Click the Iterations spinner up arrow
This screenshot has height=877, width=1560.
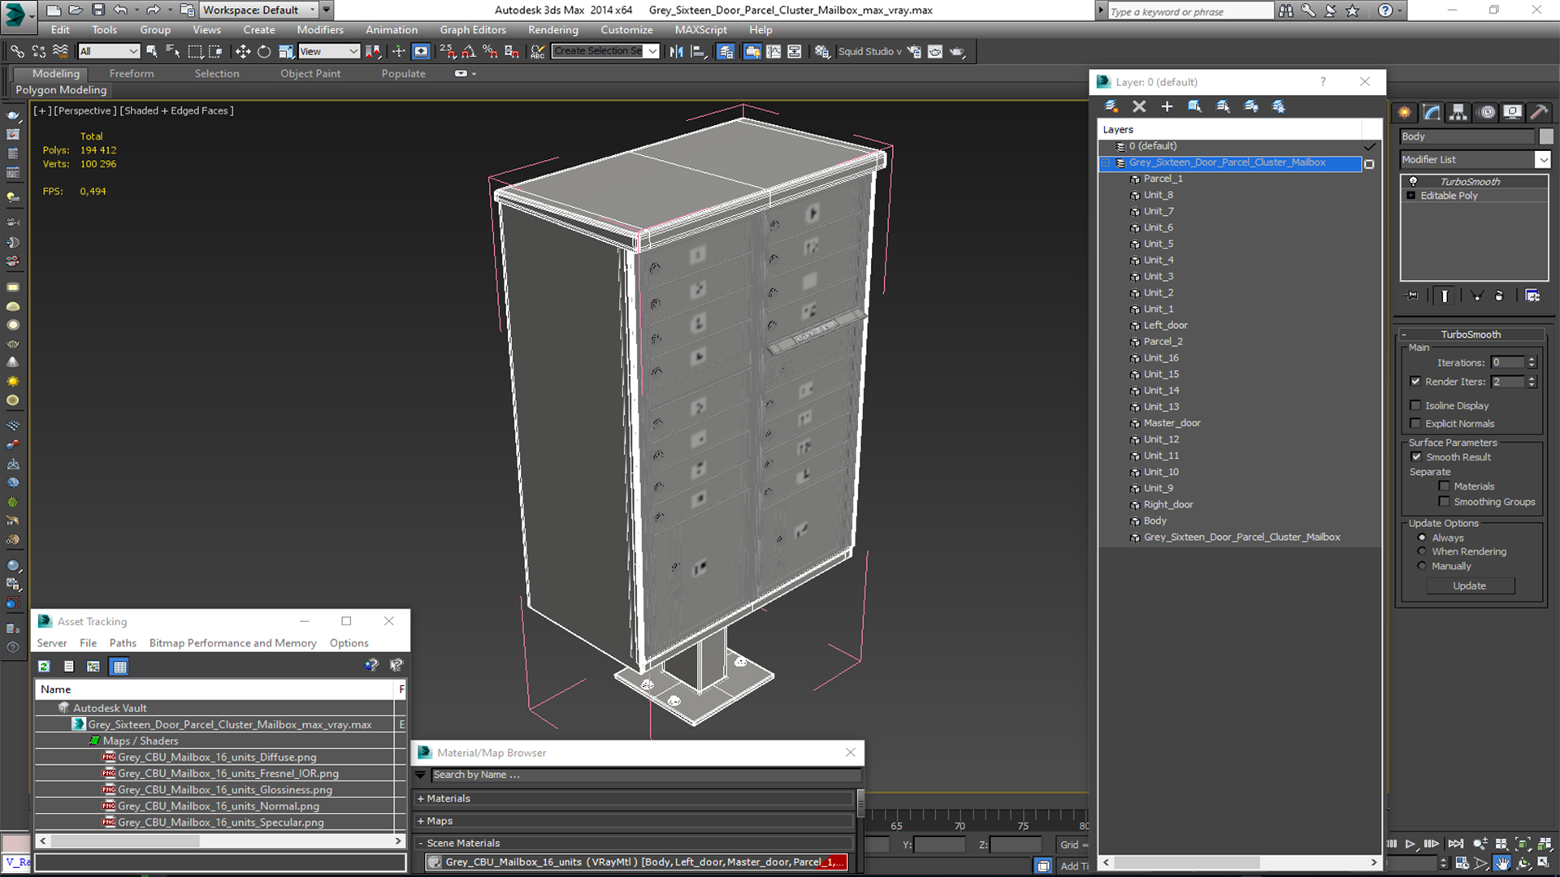1532,359
